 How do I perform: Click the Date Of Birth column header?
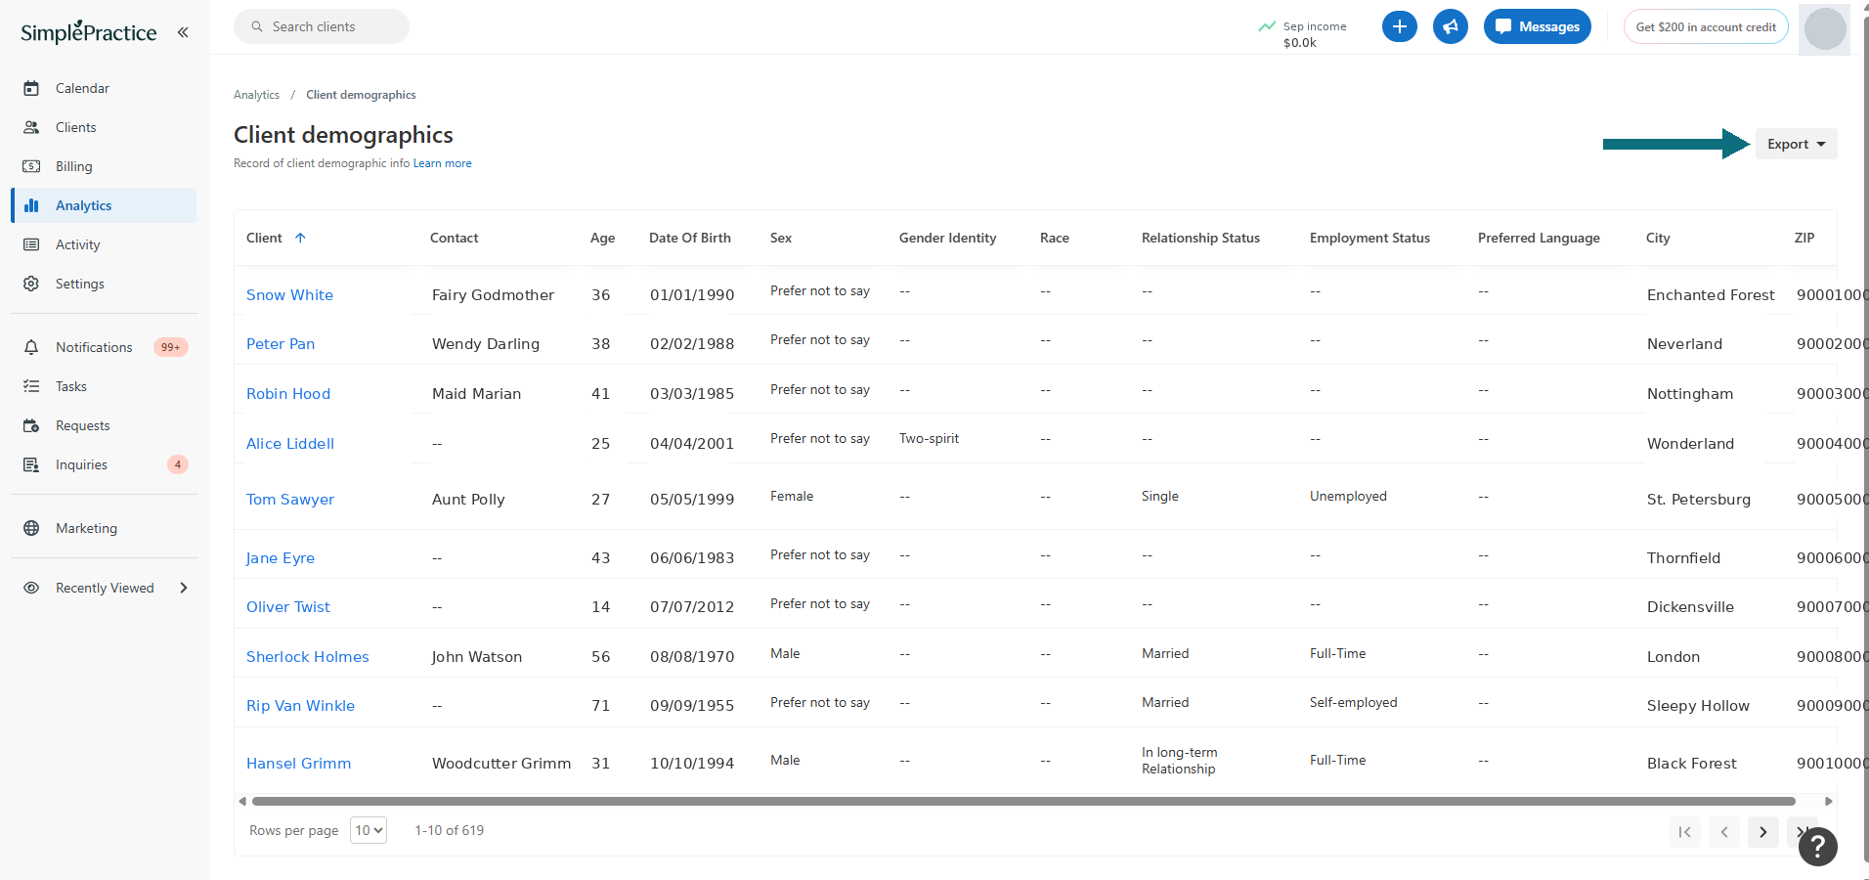click(x=690, y=238)
